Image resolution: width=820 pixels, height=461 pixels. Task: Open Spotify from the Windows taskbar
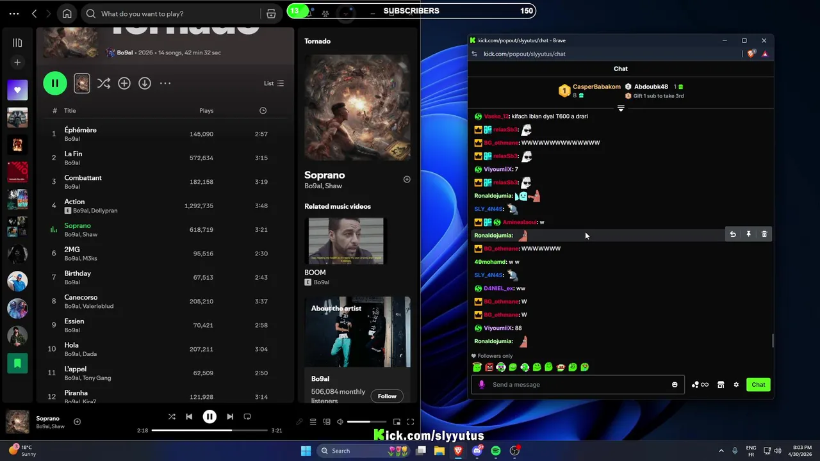(x=496, y=451)
